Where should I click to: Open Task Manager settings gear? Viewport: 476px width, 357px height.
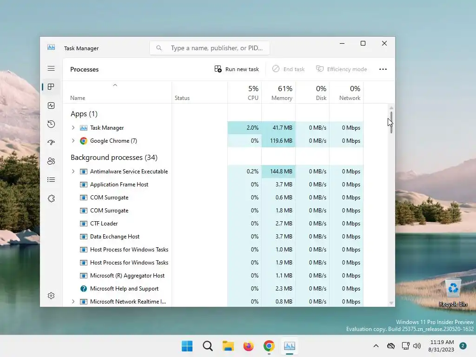click(x=51, y=296)
